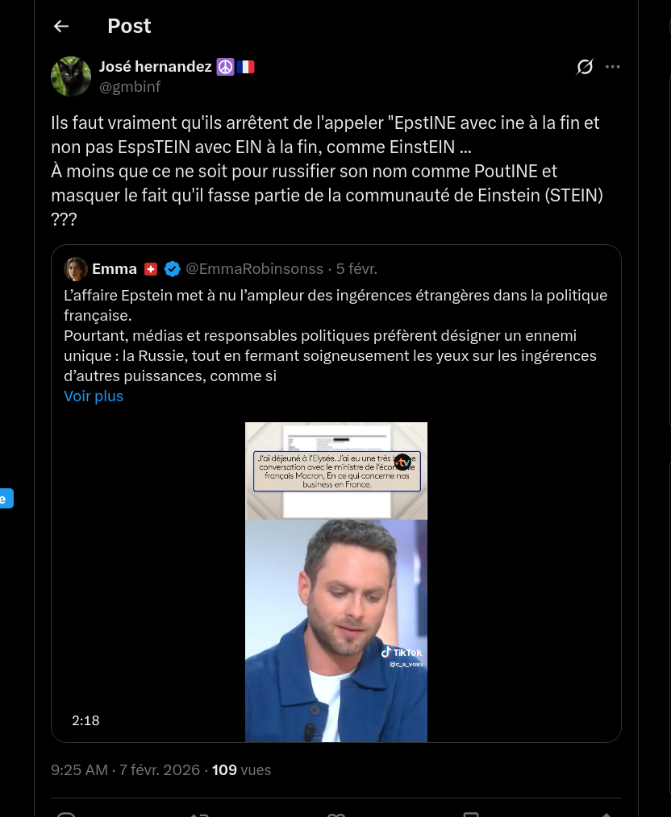The image size is (671, 817).
Task: Click the blue button at left edge
Action: click(6, 499)
